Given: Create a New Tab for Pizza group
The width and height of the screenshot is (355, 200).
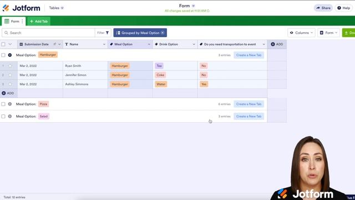Looking at the screenshot, I should [x=249, y=104].
